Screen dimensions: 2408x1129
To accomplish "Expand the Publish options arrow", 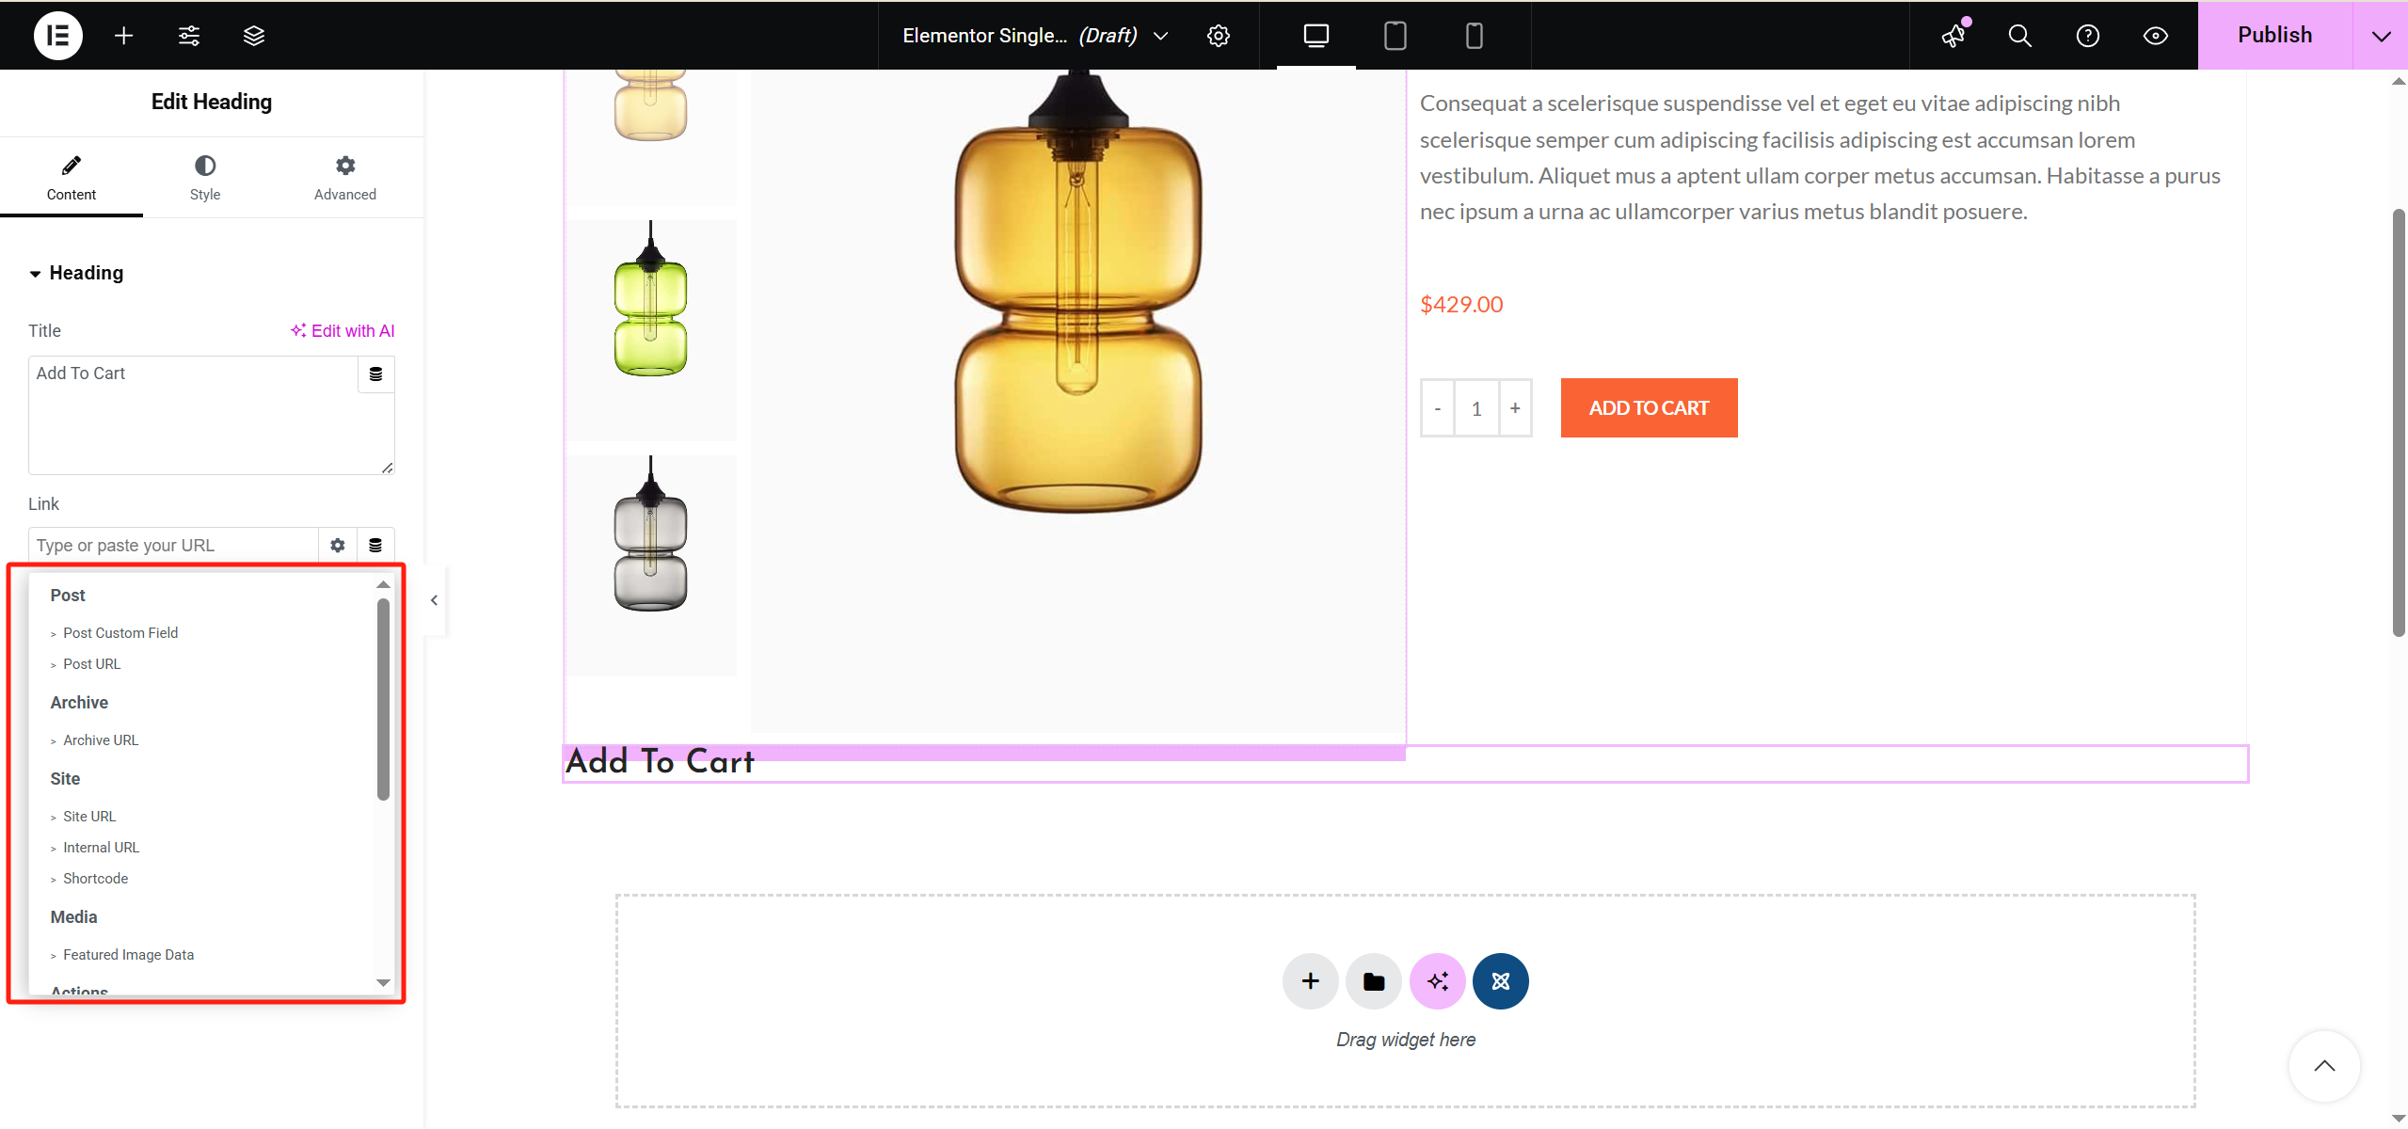I will click(2381, 35).
